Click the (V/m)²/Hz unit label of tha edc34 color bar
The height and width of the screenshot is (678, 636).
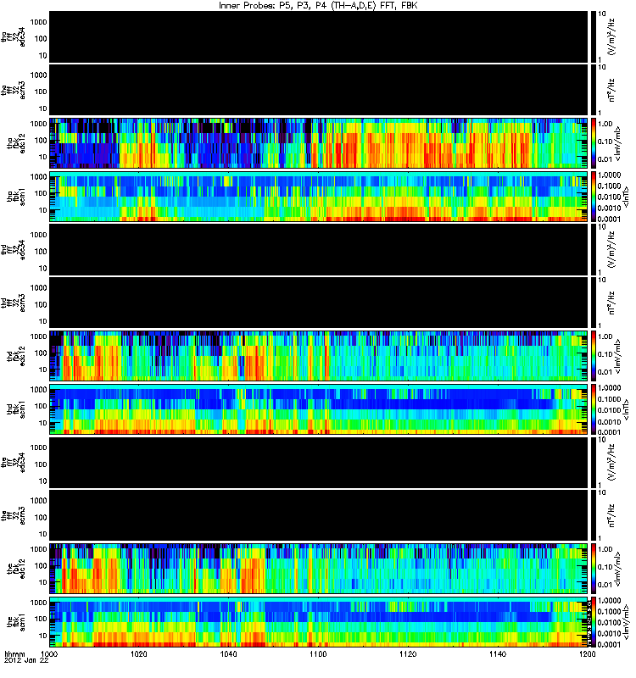coord(612,37)
